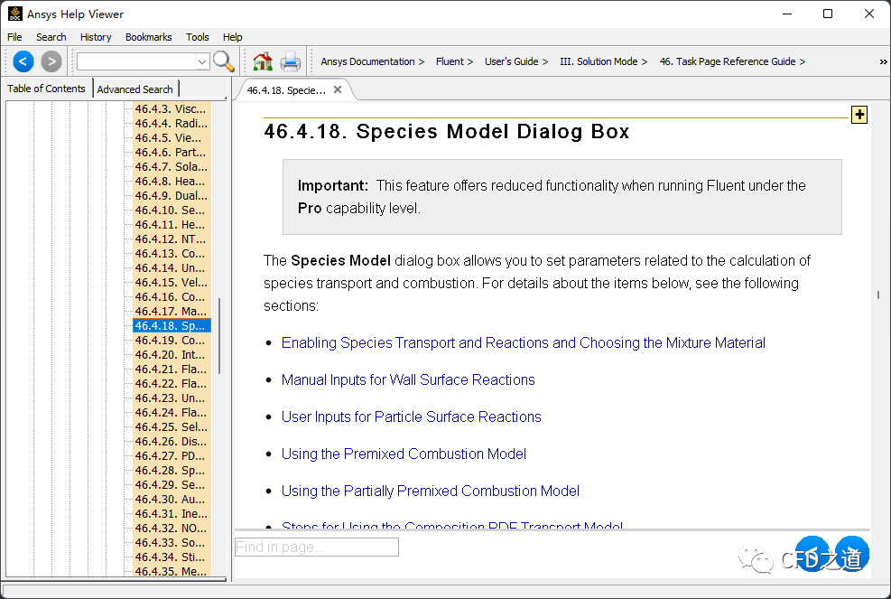
Task: Select tree item 46.4.19 in contents
Action: [170, 341]
